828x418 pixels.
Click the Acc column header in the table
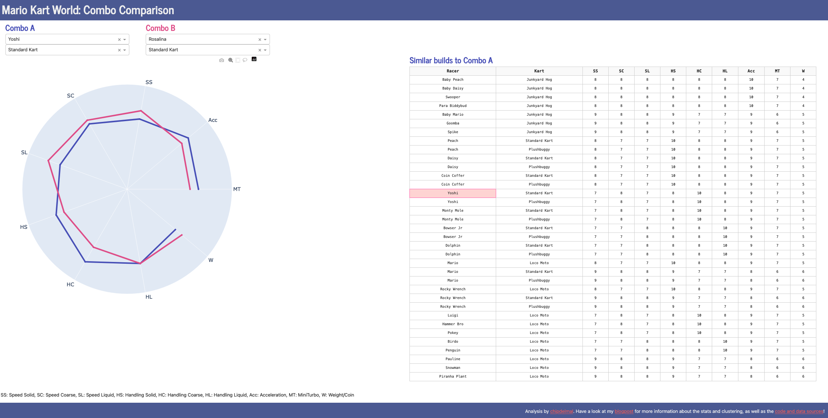(751, 71)
